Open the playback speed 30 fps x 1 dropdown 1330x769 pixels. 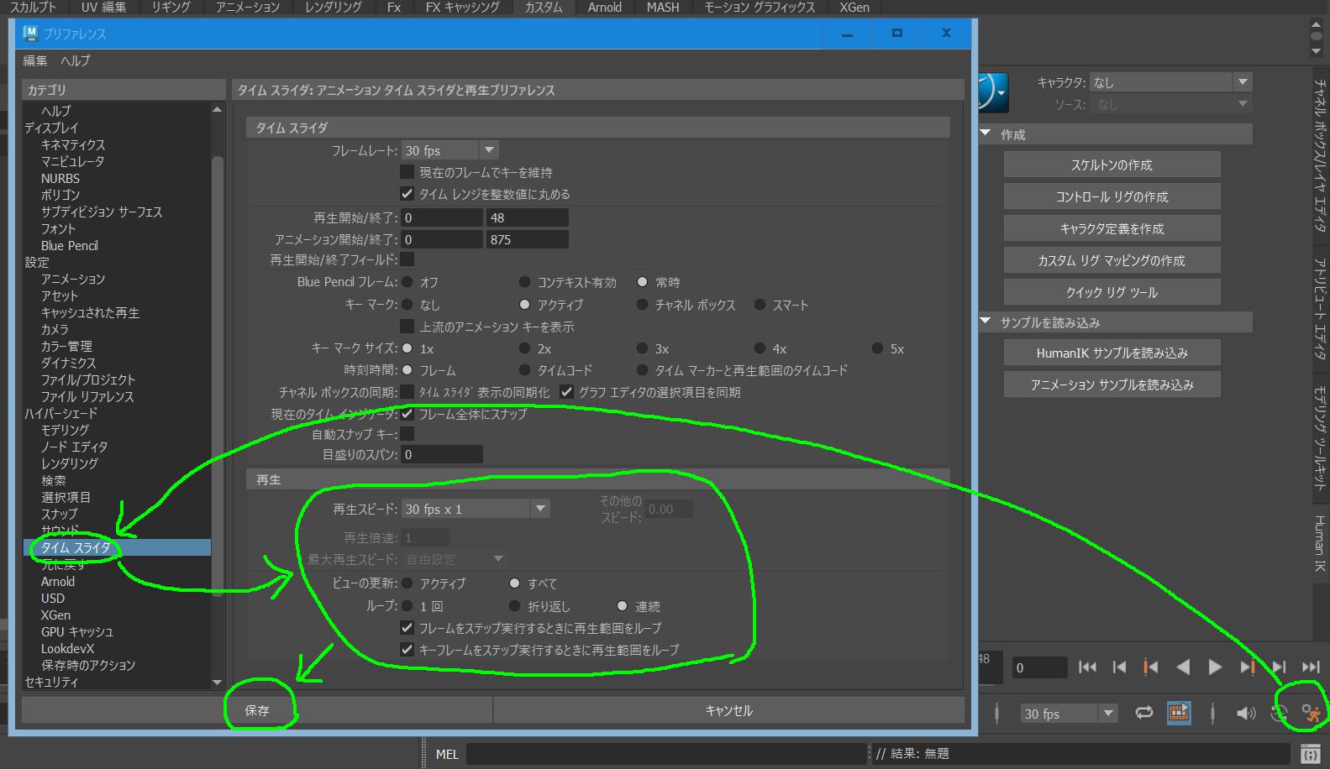click(476, 509)
